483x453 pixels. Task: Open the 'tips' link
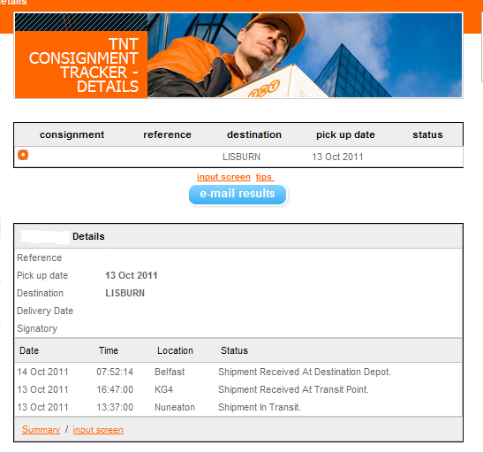[x=265, y=177]
